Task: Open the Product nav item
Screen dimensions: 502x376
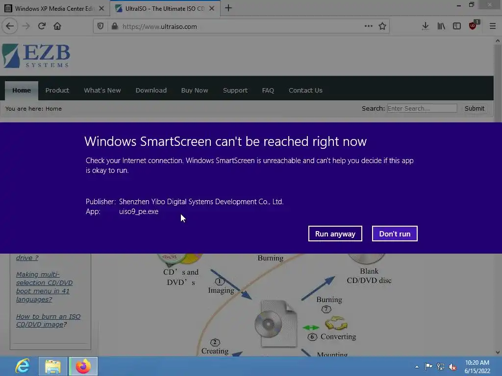Action: tap(57, 91)
